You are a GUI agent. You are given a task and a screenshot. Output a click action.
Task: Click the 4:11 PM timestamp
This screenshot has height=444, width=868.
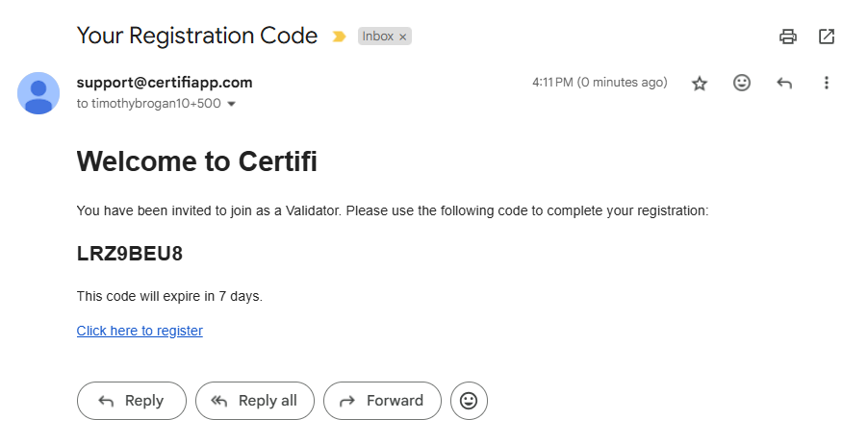(x=599, y=83)
